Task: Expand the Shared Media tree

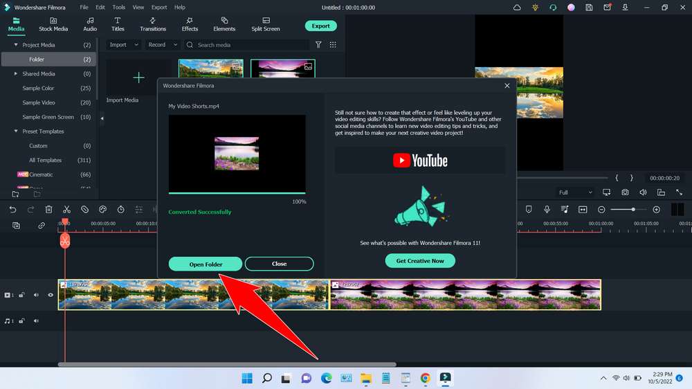Action: tap(16, 74)
